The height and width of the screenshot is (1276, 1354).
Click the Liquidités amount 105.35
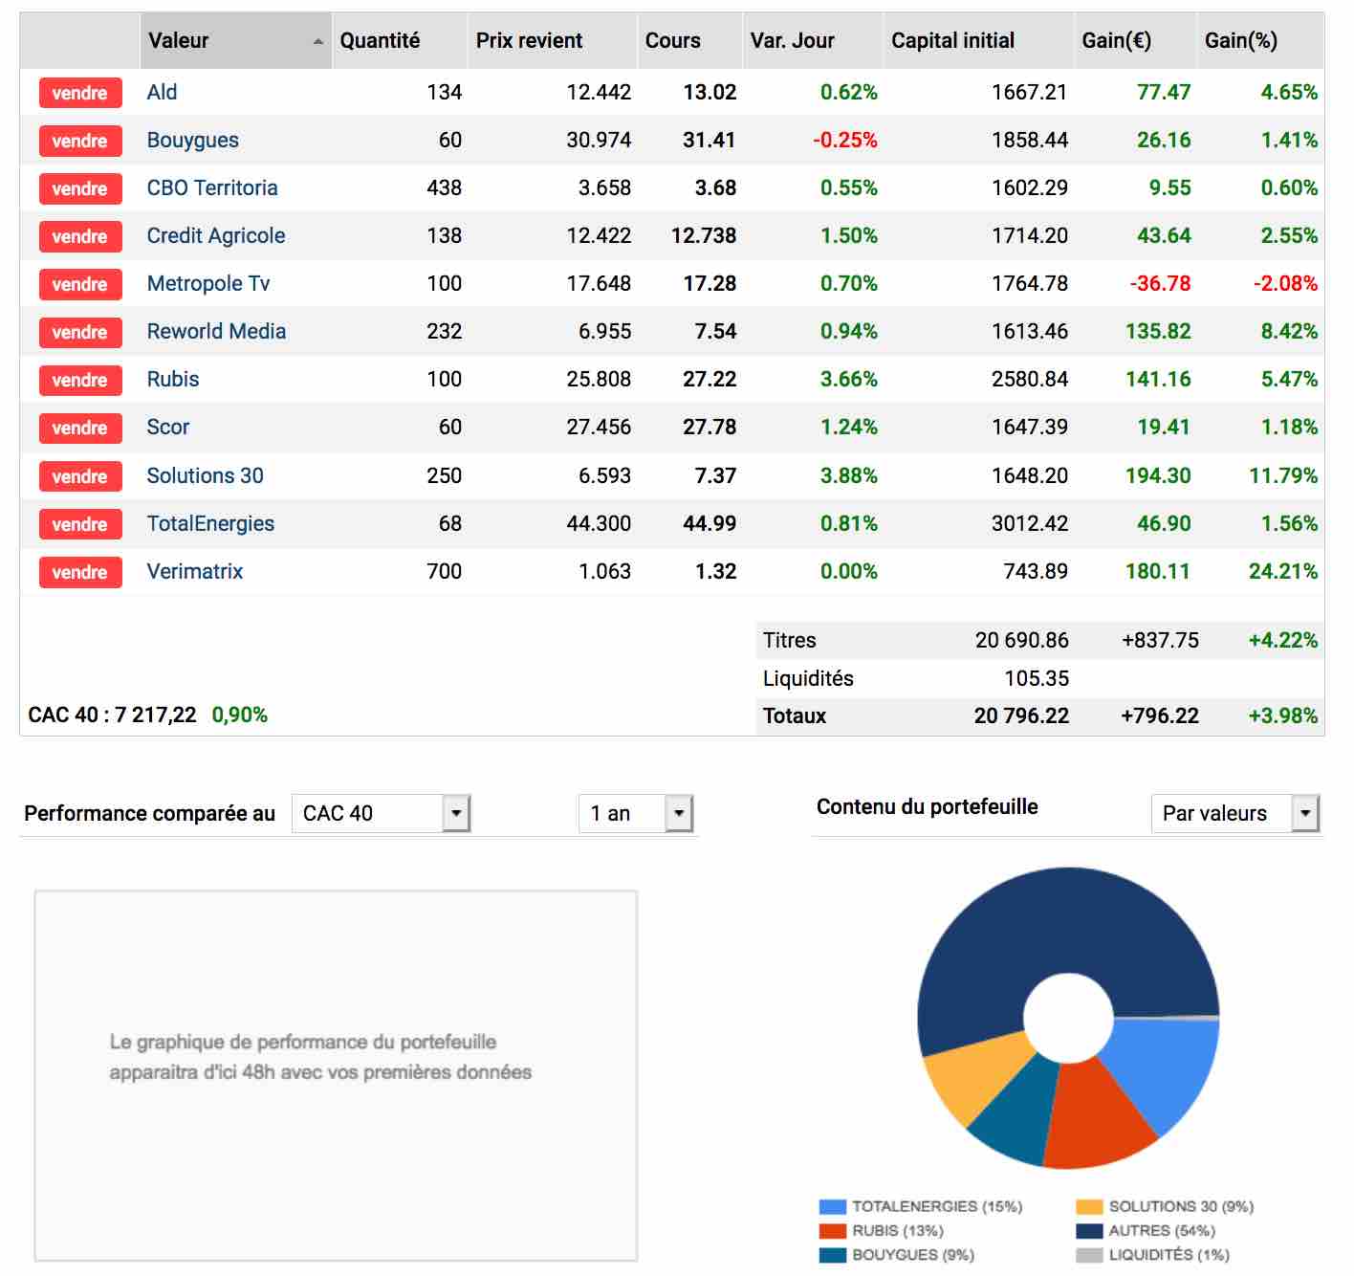click(1037, 678)
